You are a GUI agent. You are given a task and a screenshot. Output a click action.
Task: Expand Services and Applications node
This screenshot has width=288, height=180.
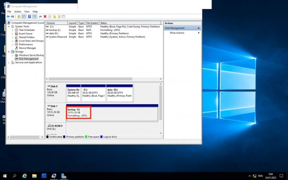tap(9, 62)
